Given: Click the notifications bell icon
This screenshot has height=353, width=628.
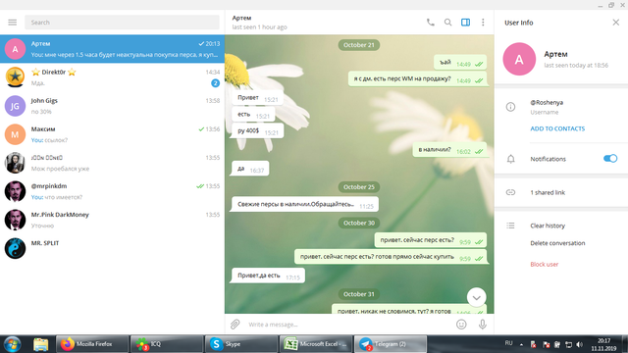Looking at the screenshot, I should pyautogui.click(x=510, y=159).
